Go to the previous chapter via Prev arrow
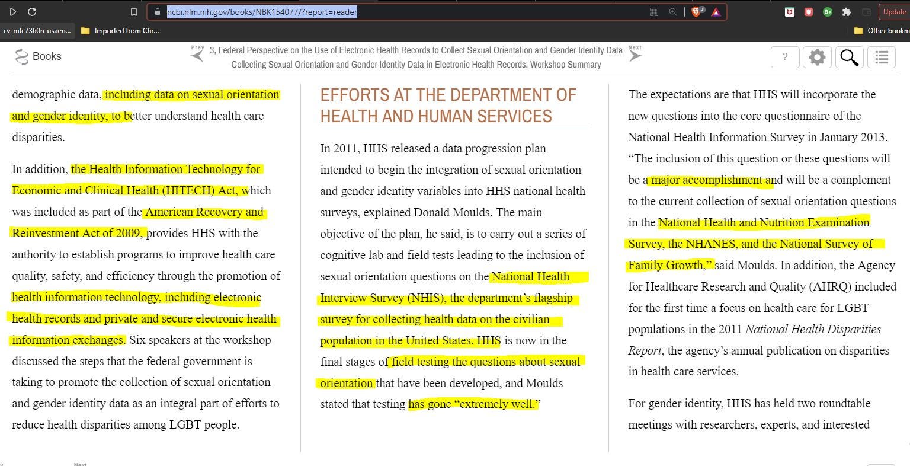 tap(197, 54)
